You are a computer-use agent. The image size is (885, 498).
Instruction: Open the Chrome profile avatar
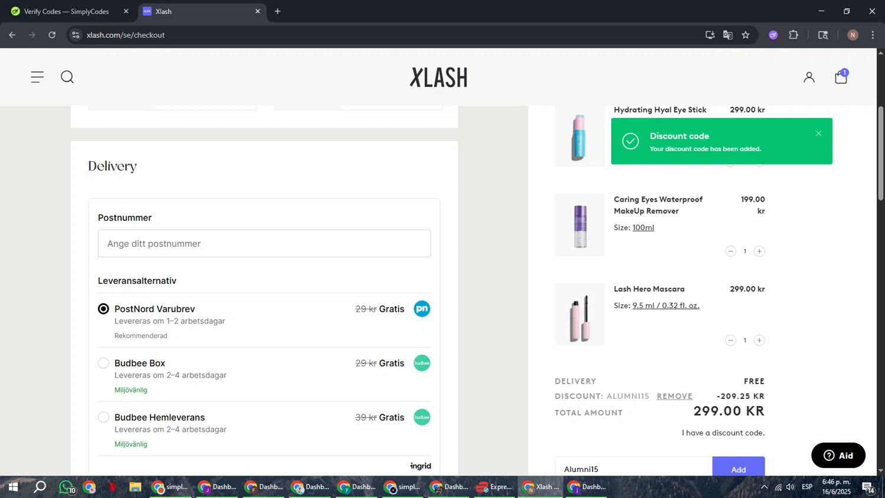click(853, 35)
